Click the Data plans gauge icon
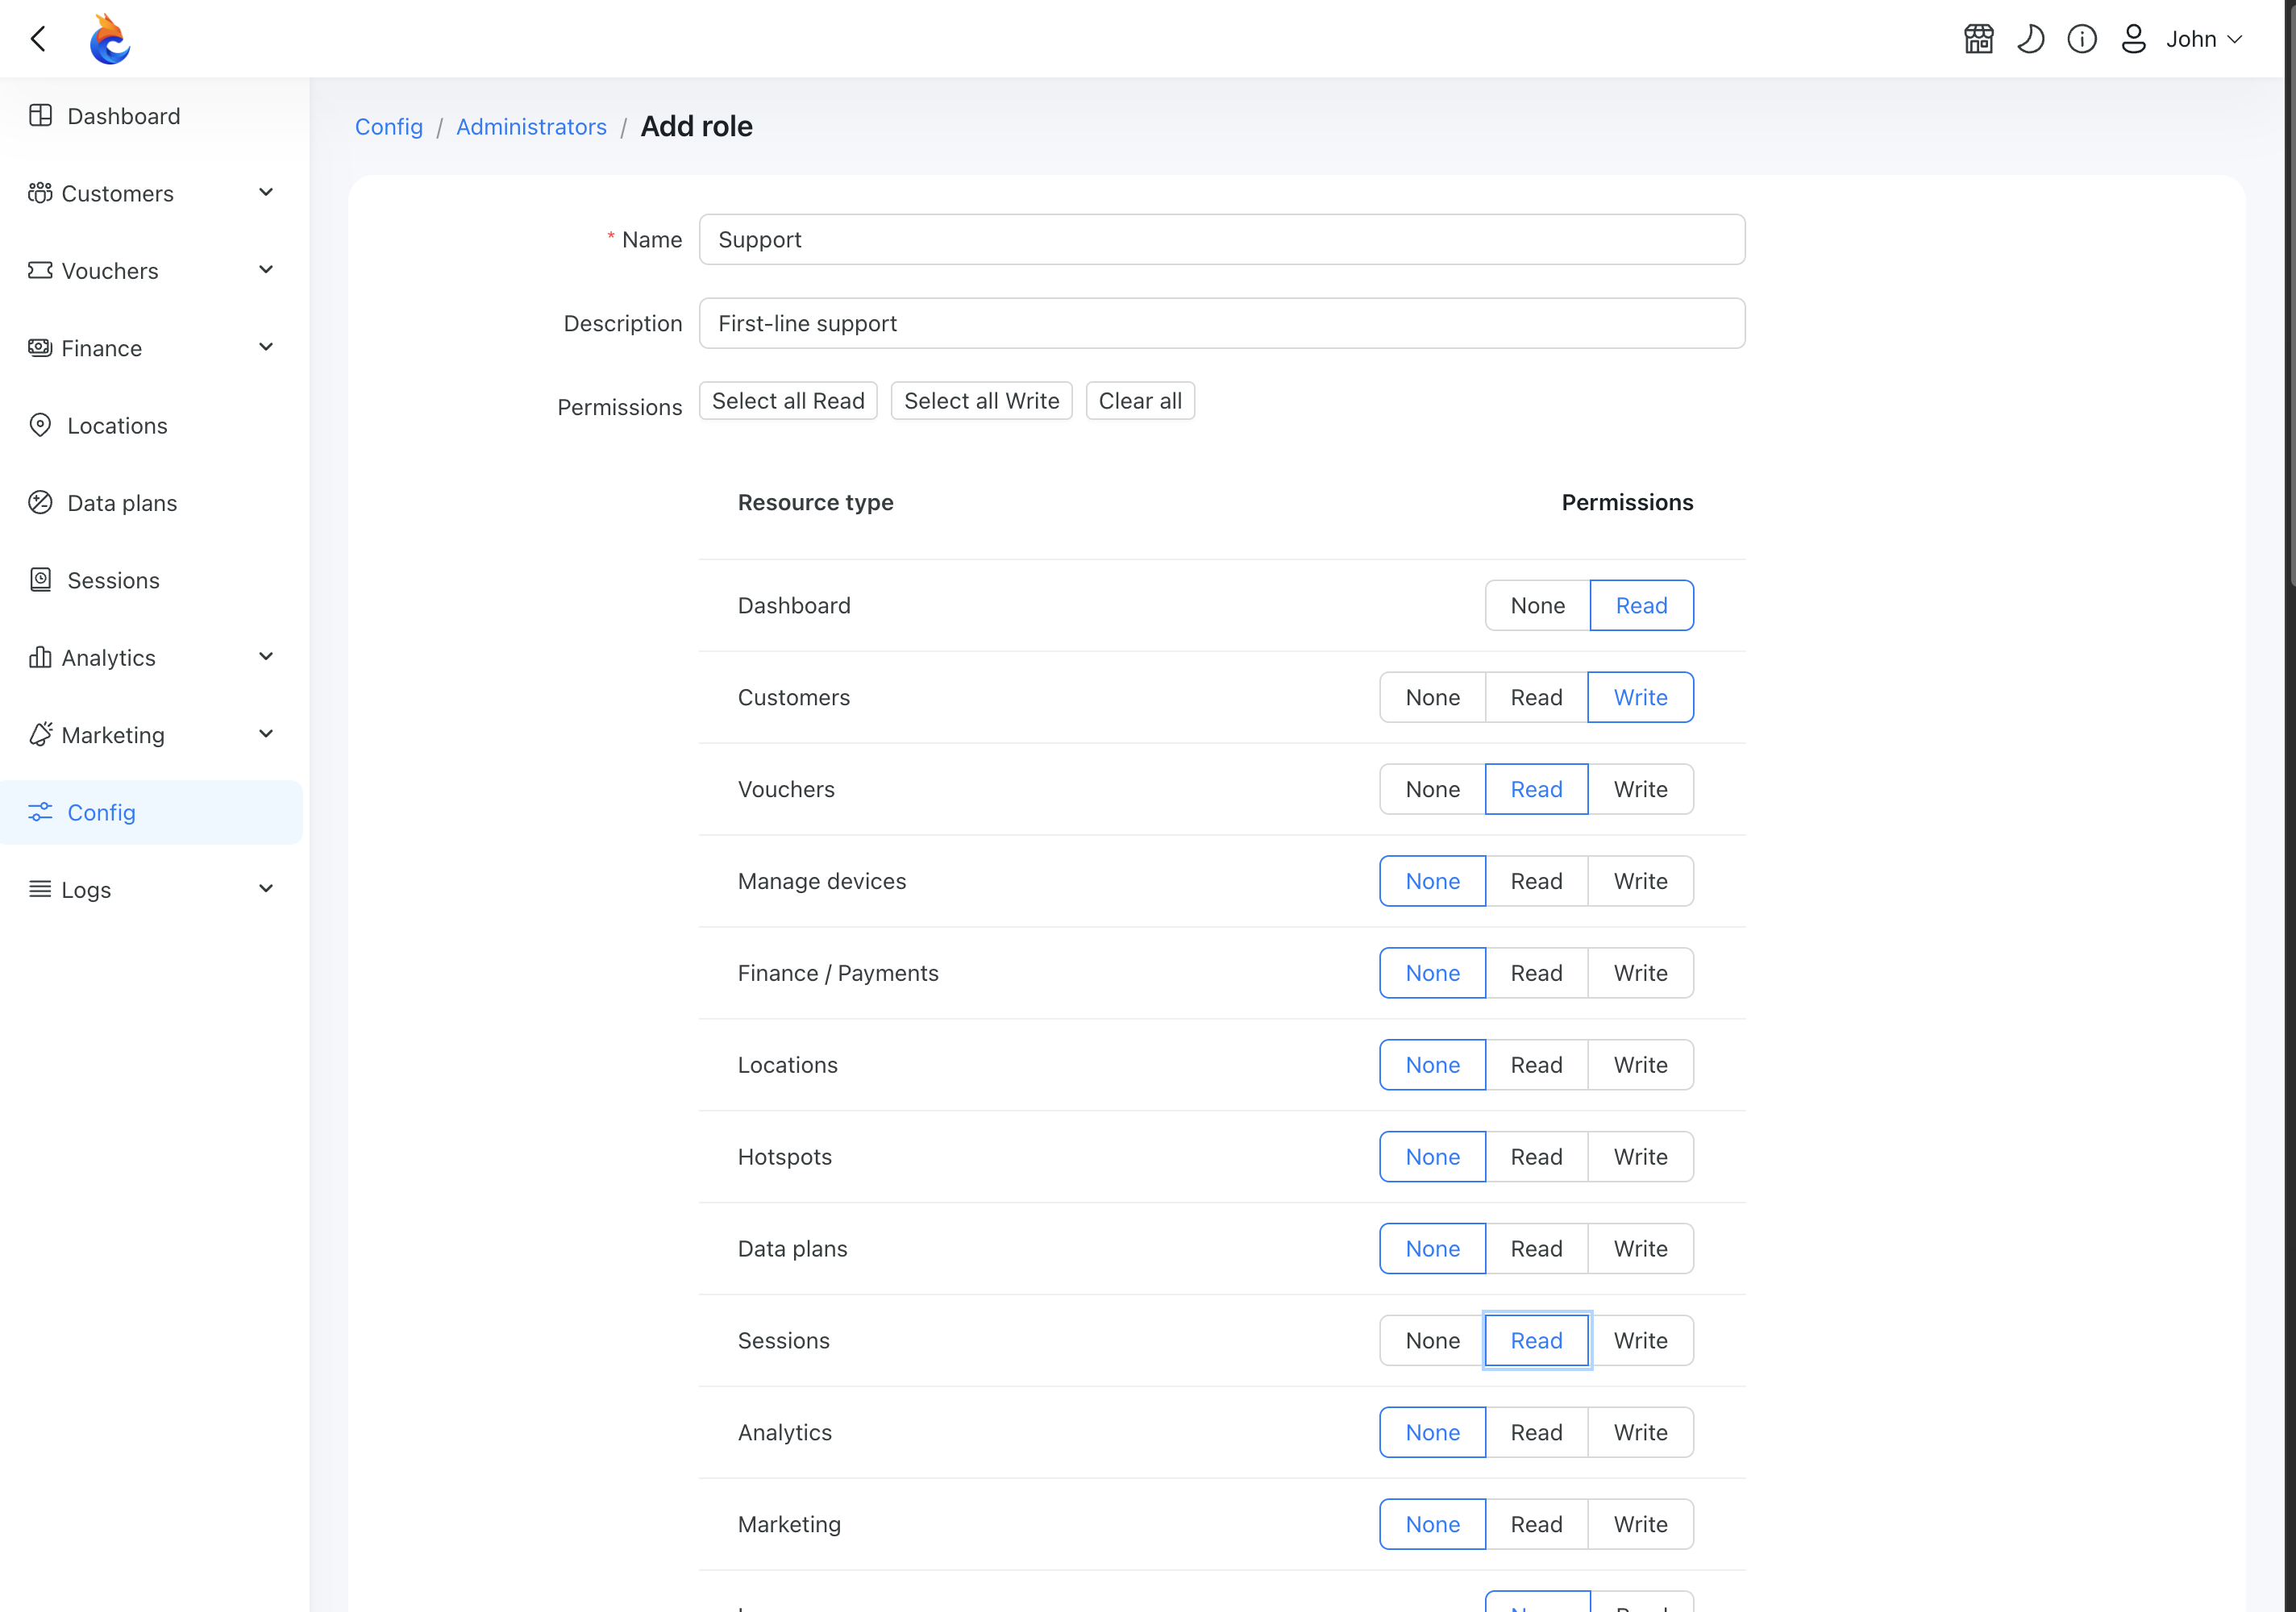Viewport: 2296px width, 1612px height. click(x=40, y=502)
